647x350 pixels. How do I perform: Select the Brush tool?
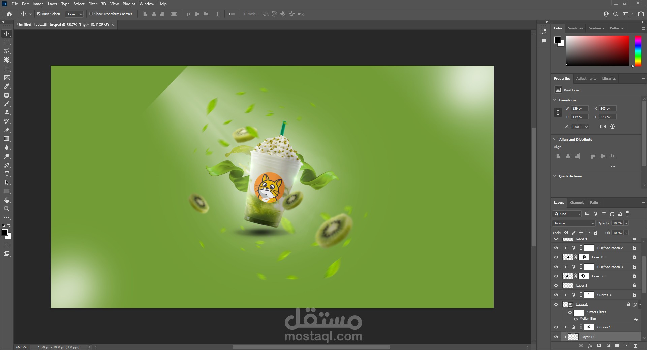pyautogui.click(x=7, y=104)
